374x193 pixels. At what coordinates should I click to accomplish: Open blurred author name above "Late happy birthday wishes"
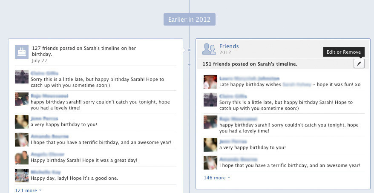(249, 78)
